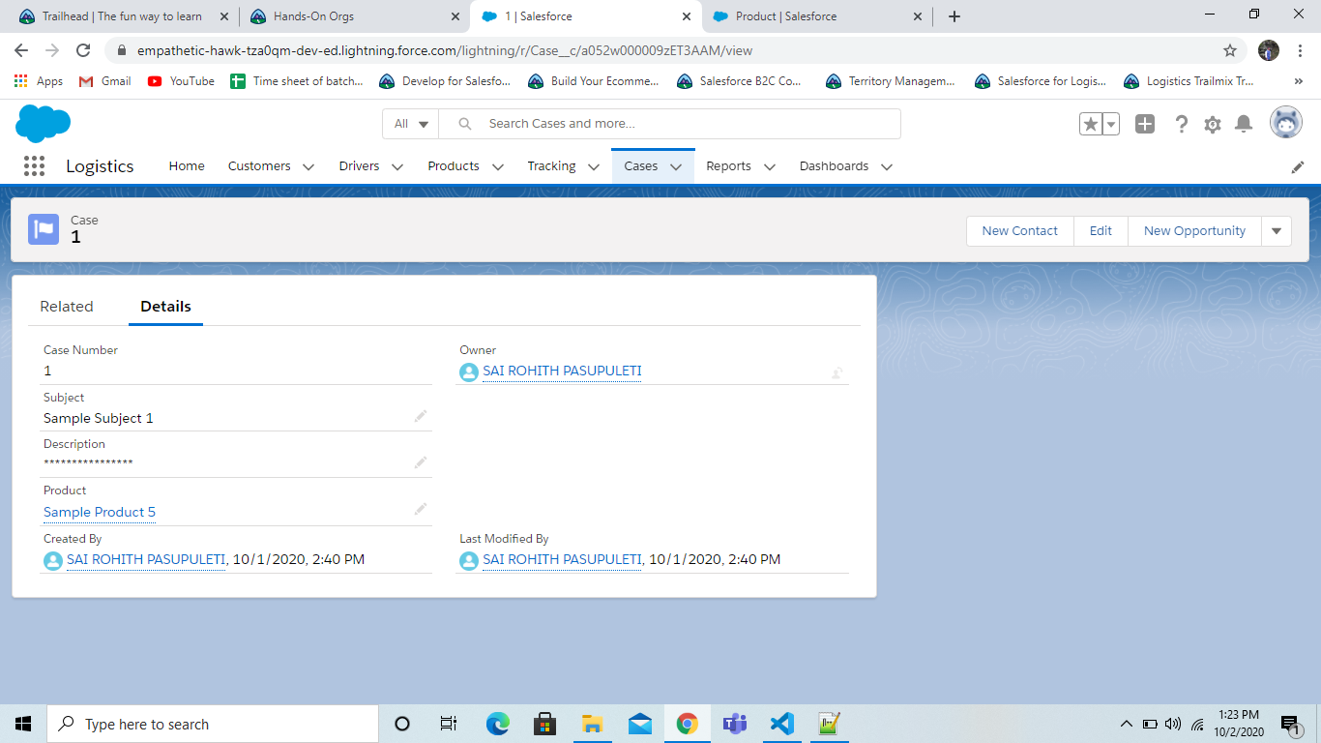1321x743 pixels.
Task: Open the Setup gear icon
Action: click(x=1213, y=124)
